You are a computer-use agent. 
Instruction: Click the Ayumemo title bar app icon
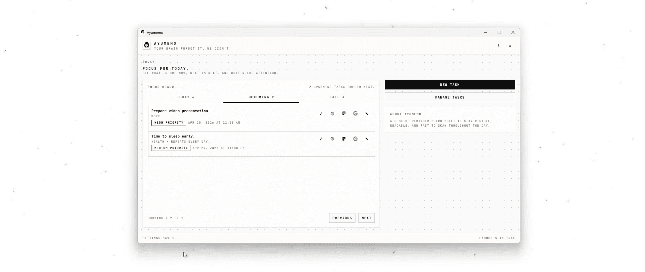pyautogui.click(x=143, y=32)
